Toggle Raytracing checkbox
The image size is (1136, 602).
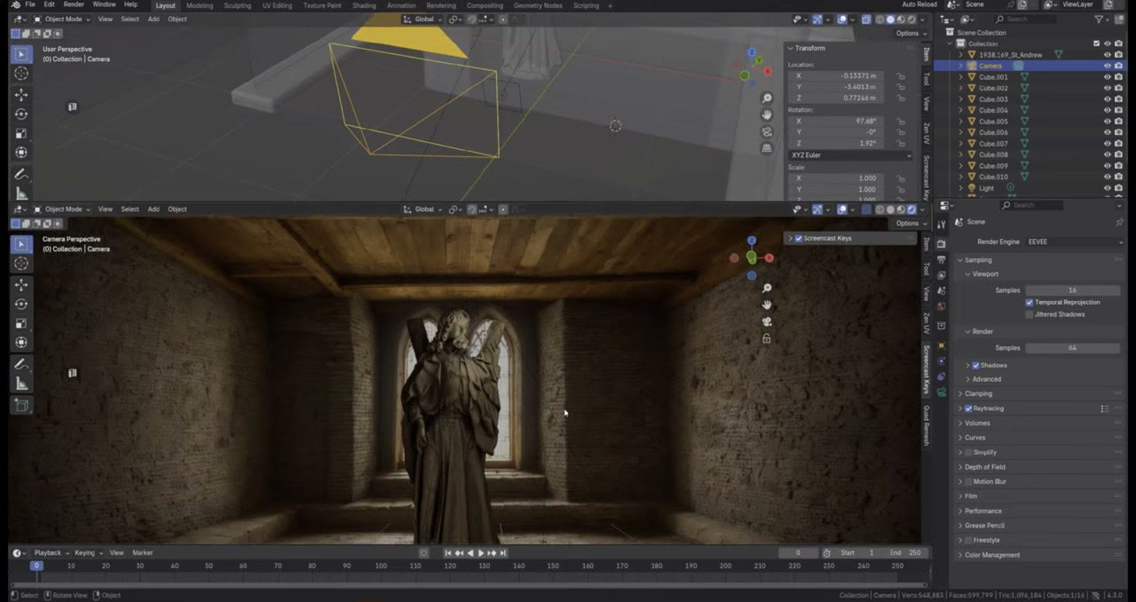click(x=968, y=408)
